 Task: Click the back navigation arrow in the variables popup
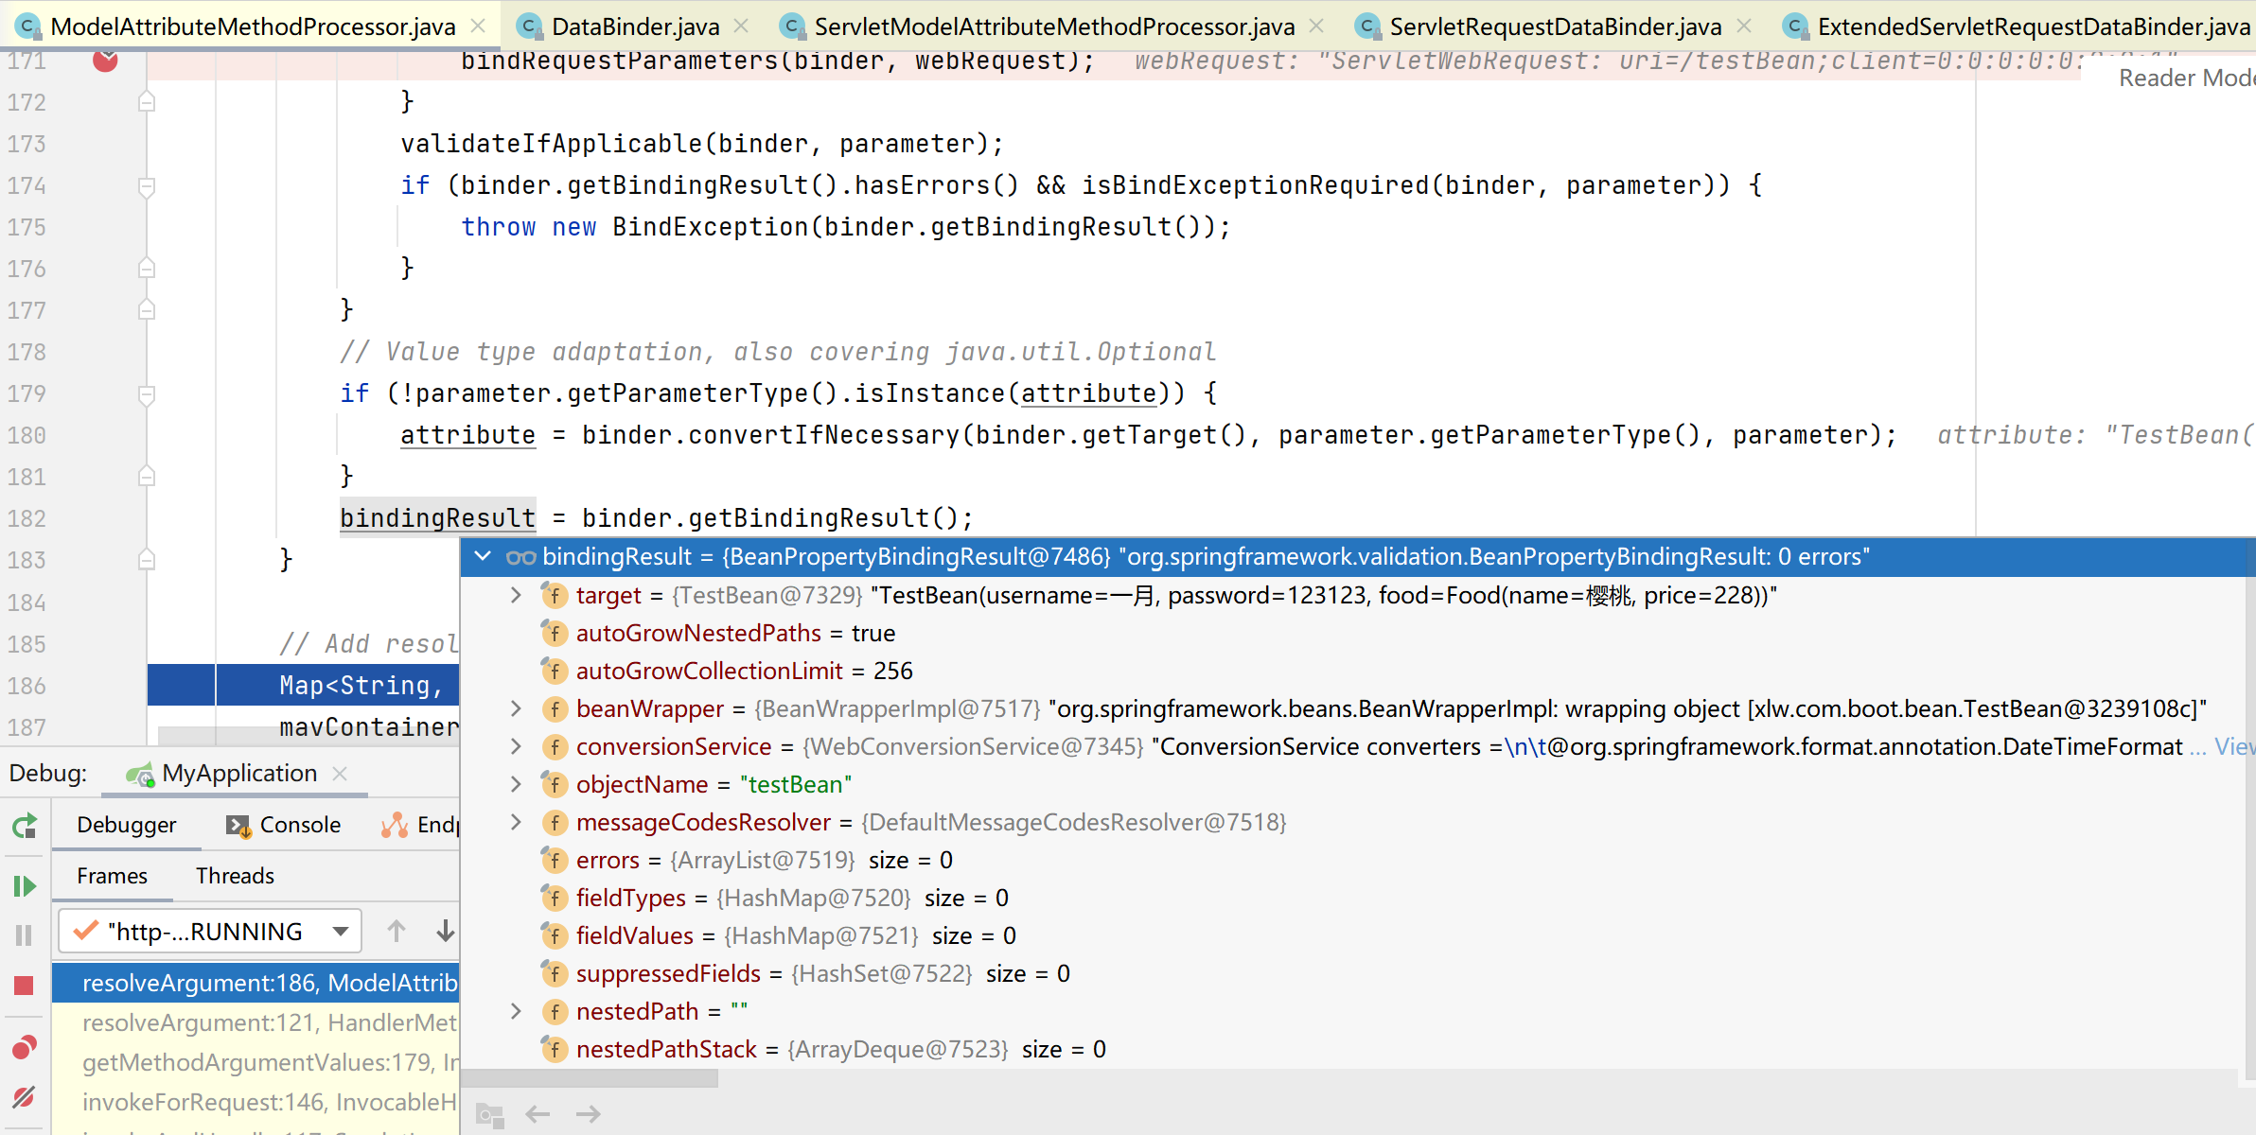click(538, 1114)
